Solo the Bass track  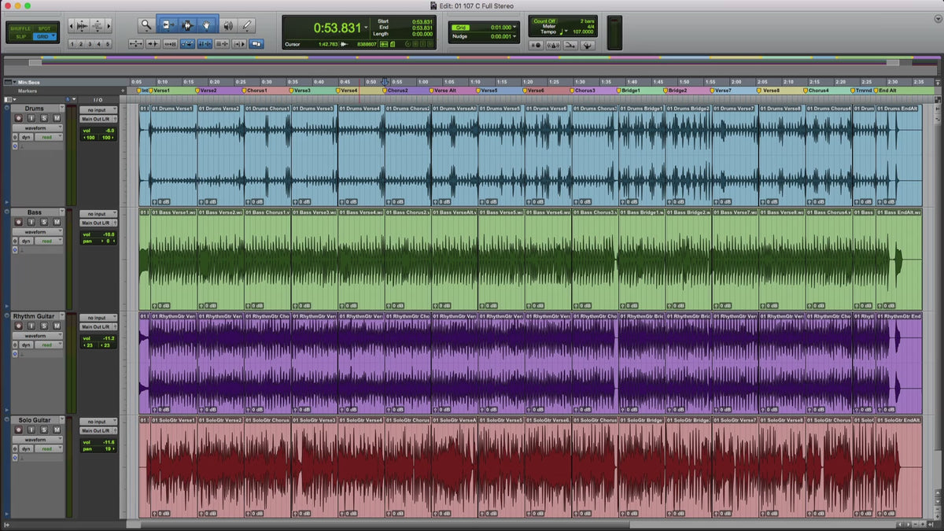(43, 222)
